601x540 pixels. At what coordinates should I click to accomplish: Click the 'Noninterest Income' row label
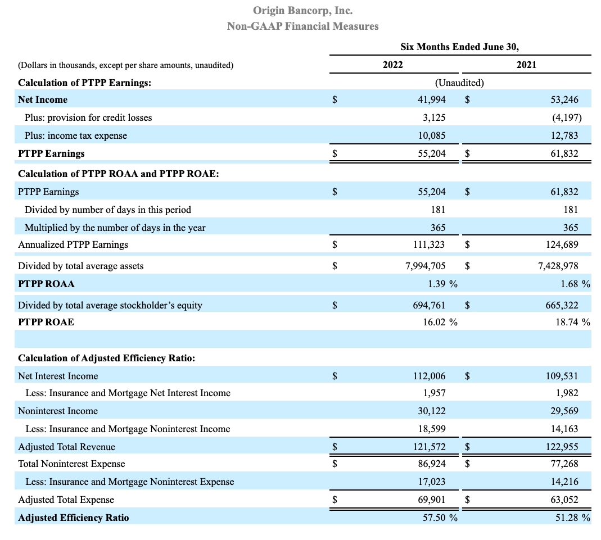(x=58, y=411)
